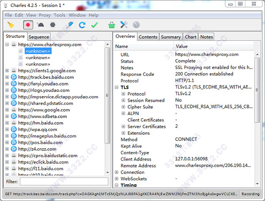Expand the http://wpa.qq.com host
The image size is (265, 201).
point(7,129)
